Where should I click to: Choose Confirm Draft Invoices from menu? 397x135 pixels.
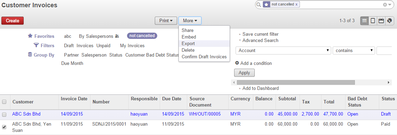tap(204, 57)
